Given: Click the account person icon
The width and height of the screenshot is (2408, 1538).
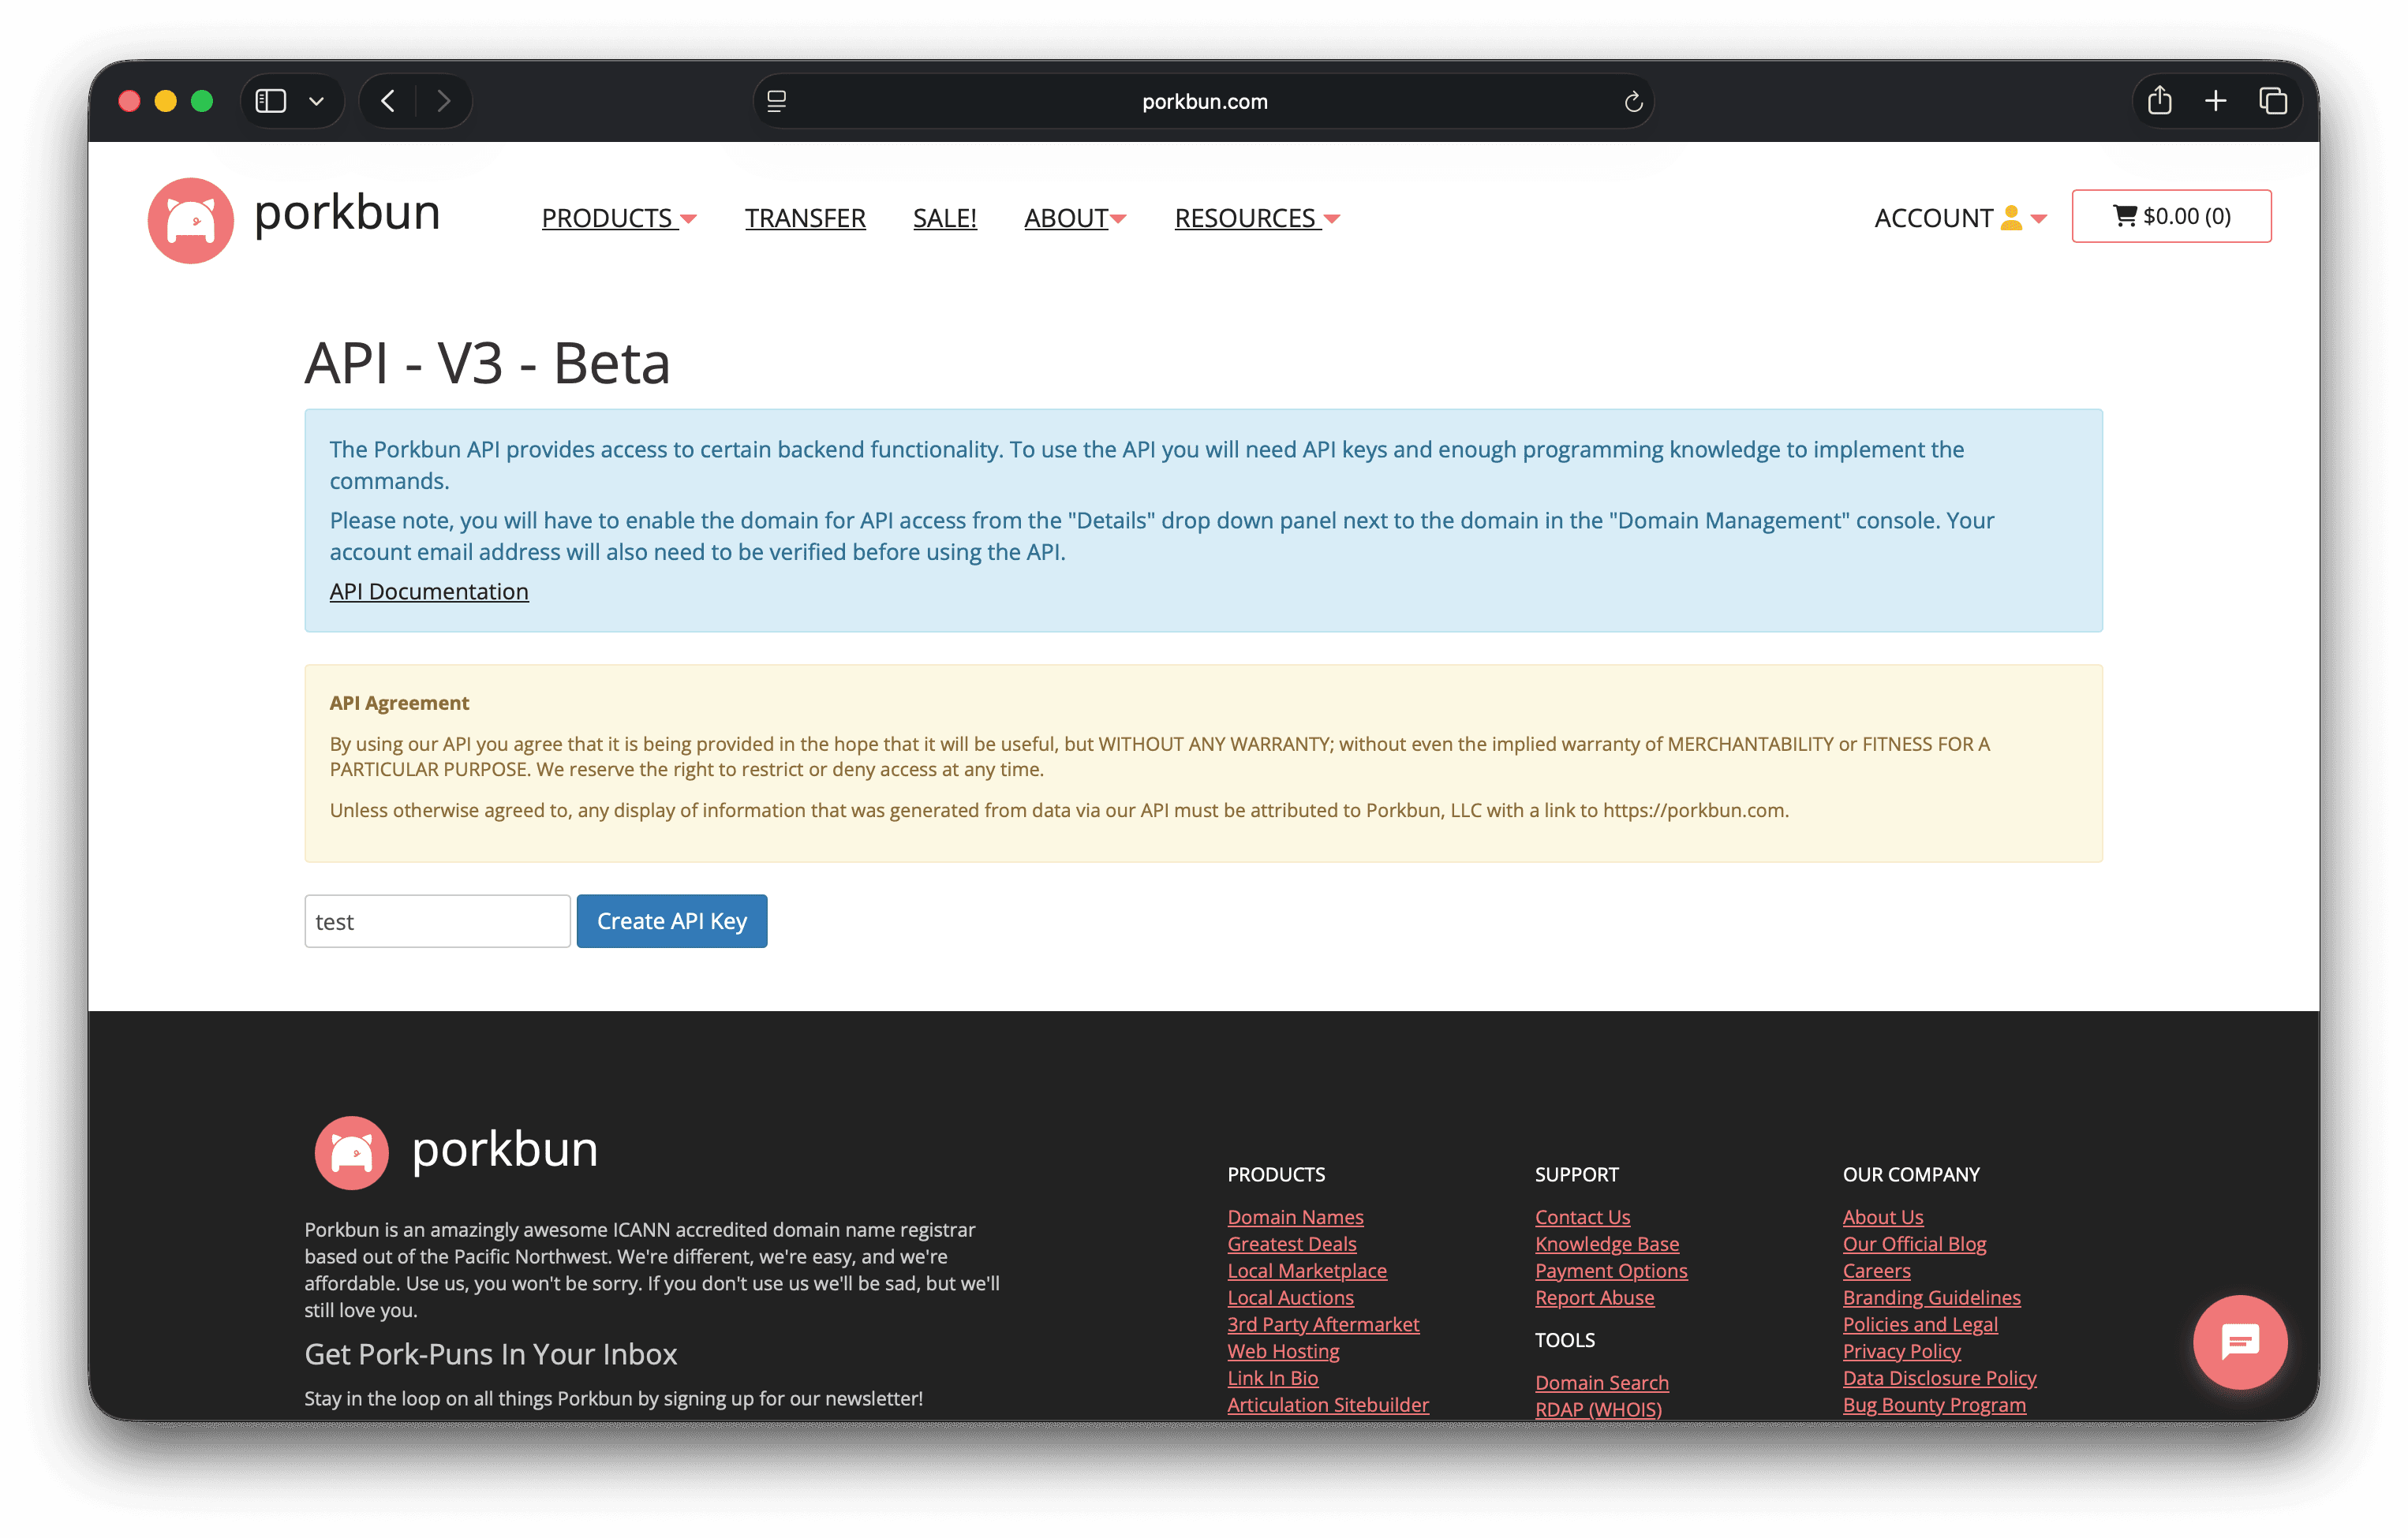Looking at the screenshot, I should (2011, 218).
